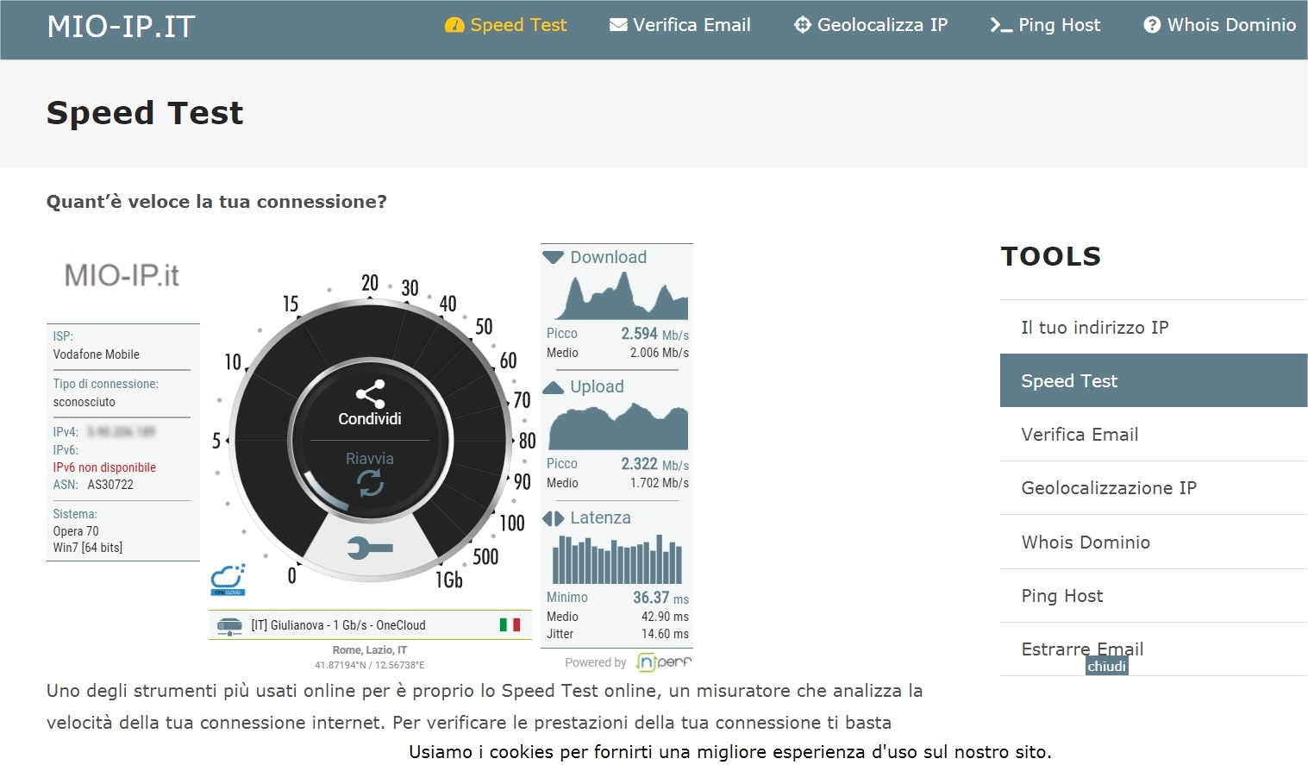This screenshot has height=765, width=1308.
Task: Click the 14.60 ms jitter value
Action: tap(665, 634)
